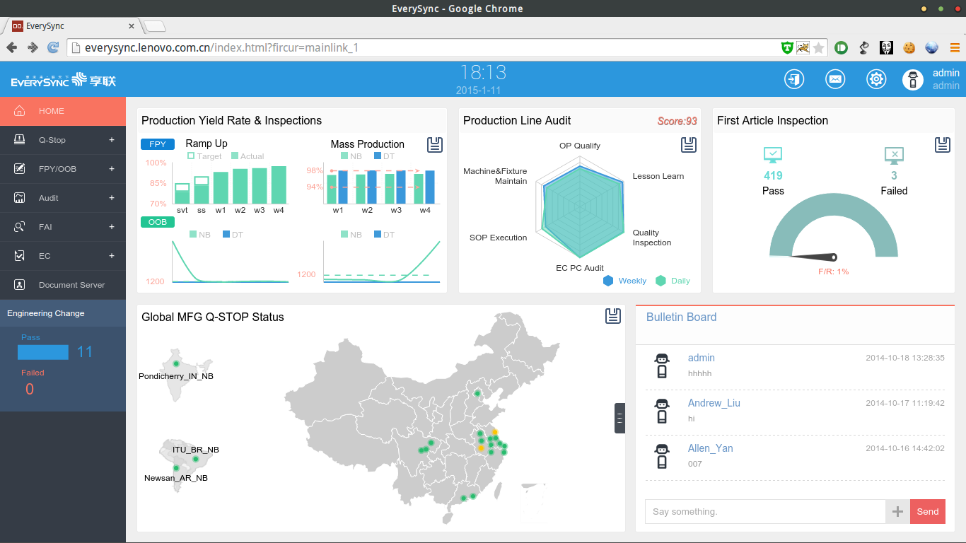This screenshot has width=966, height=543.
Task: Click the admin user avatar in header
Action: coord(913,79)
